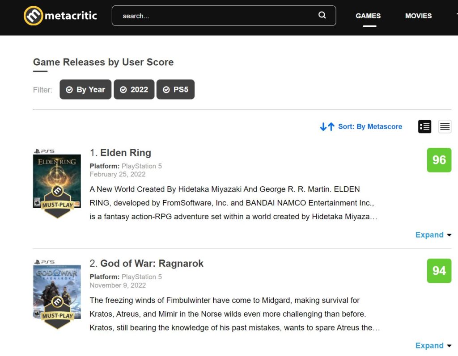Image resolution: width=458 pixels, height=356 pixels.
Task: Switch to condensed list view icon
Action: point(445,126)
